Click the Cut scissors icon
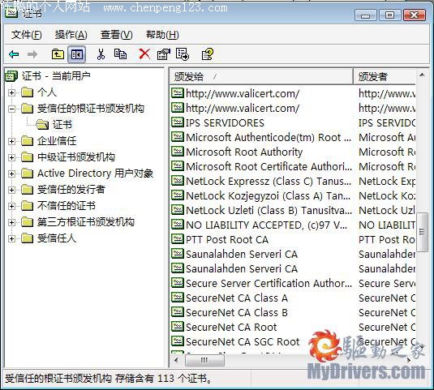 (101, 54)
